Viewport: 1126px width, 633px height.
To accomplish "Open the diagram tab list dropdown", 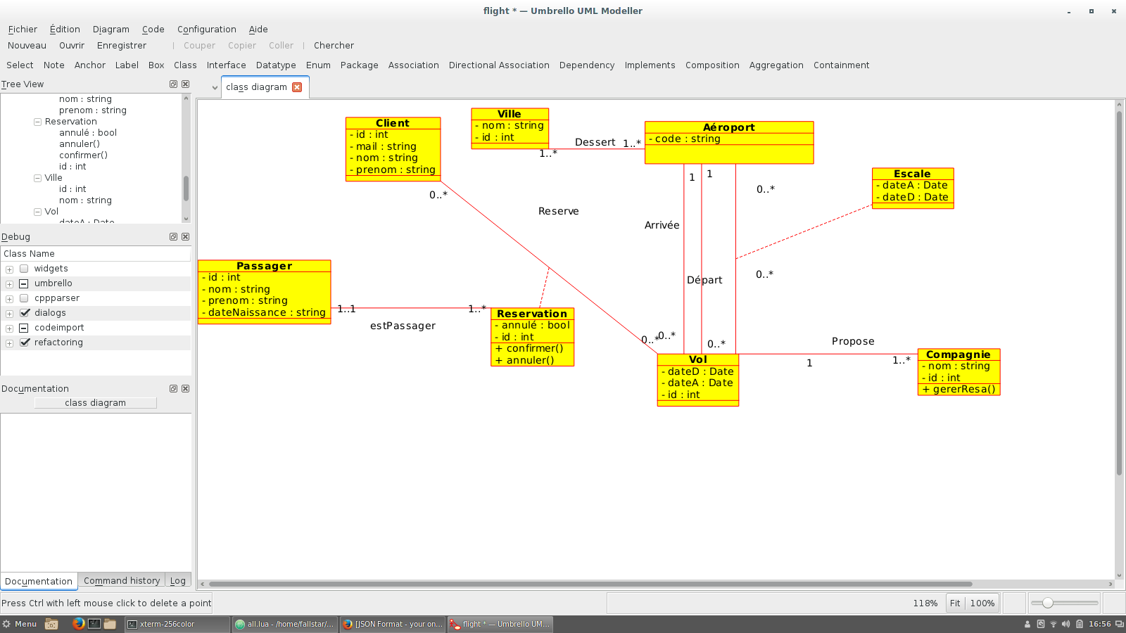I will click(215, 88).
